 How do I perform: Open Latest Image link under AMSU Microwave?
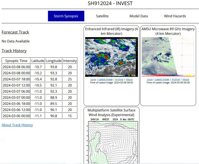(x=162, y=80)
